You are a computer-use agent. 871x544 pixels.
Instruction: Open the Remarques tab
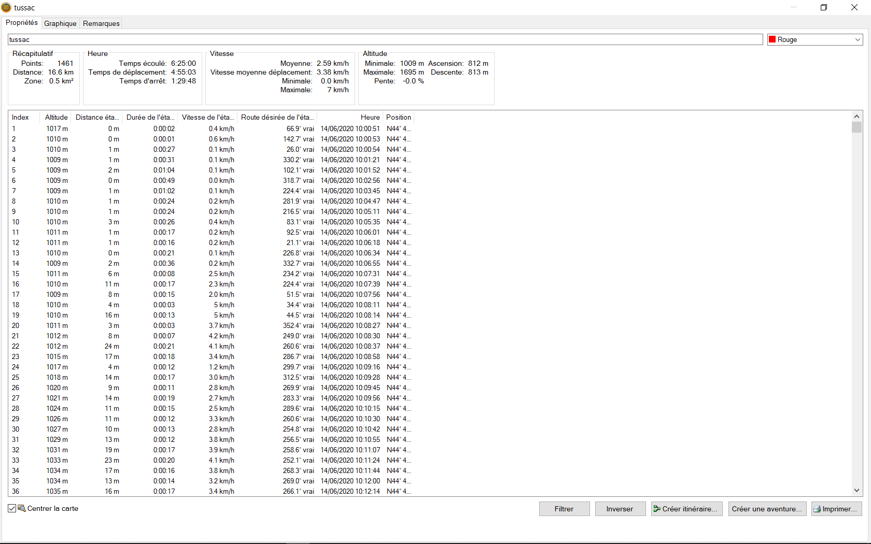101,23
